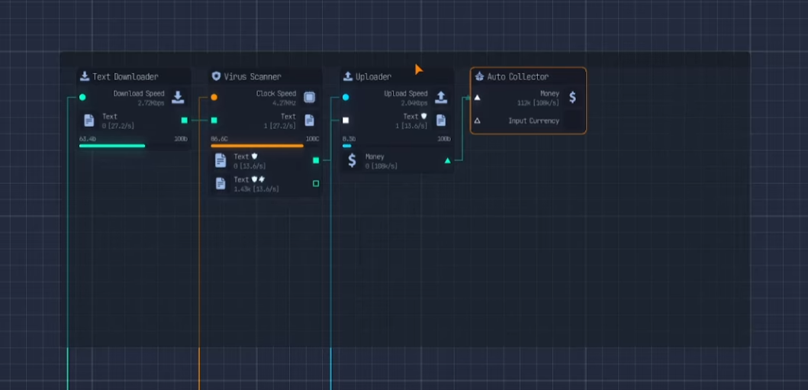Click the white square Text input port on Uploader
808x390 pixels.
point(346,120)
